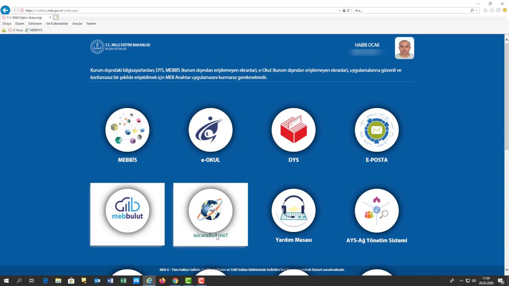The width and height of the screenshot is (509, 286).
Task: Click the Yardım Masası text label
Action: 293,240
